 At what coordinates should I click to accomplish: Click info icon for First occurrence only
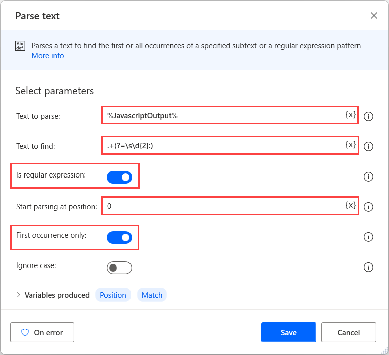(368, 237)
